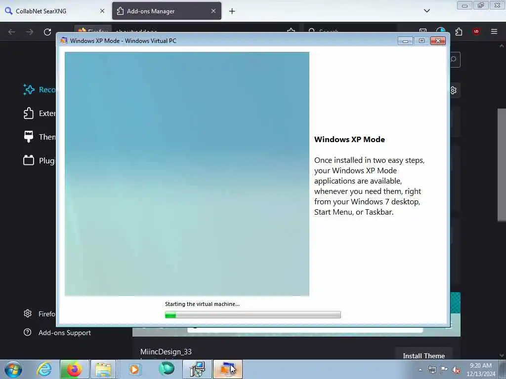Click Install Theme for MiincDesign_33
Viewport: 506px width, 379px height.
point(423,355)
